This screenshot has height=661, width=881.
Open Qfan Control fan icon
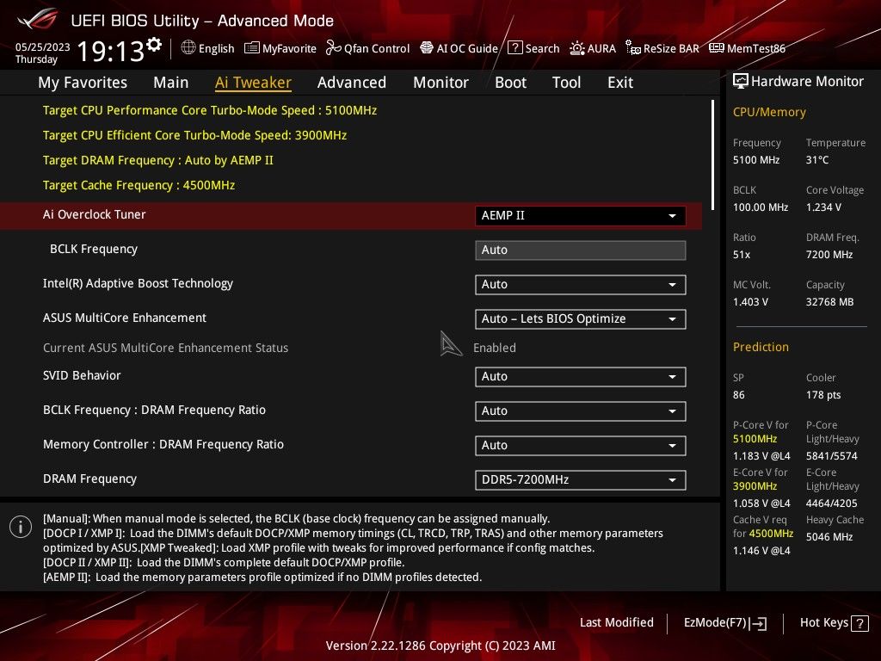[333, 48]
